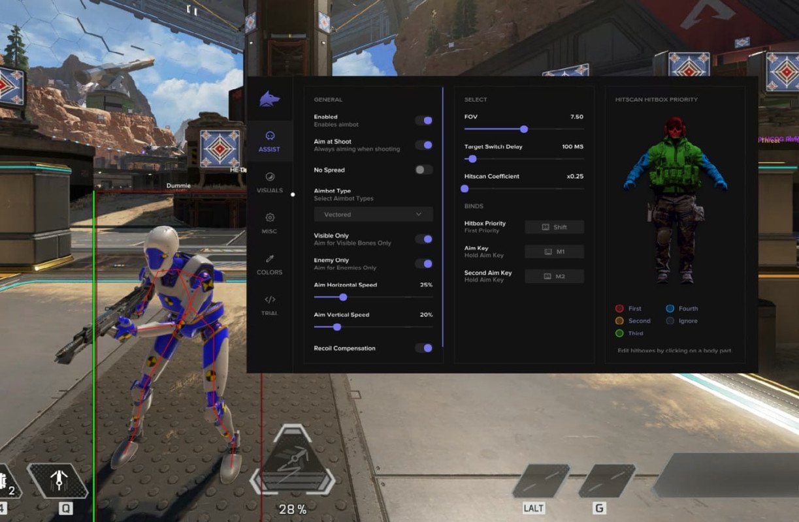Click the Second Aim Key M2 button
This screenshot has height=522, width=799.
[x=554, y=277]
